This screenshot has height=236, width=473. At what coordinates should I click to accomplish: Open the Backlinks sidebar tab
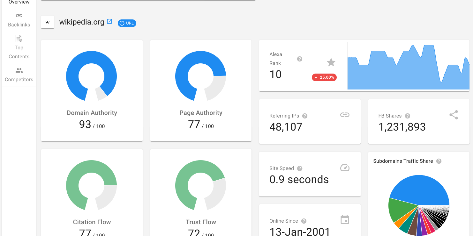[x=19, y=20]
